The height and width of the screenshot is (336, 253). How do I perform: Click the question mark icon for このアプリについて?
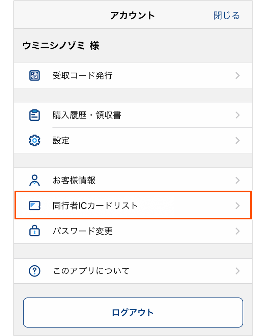[x=35, y=271]
